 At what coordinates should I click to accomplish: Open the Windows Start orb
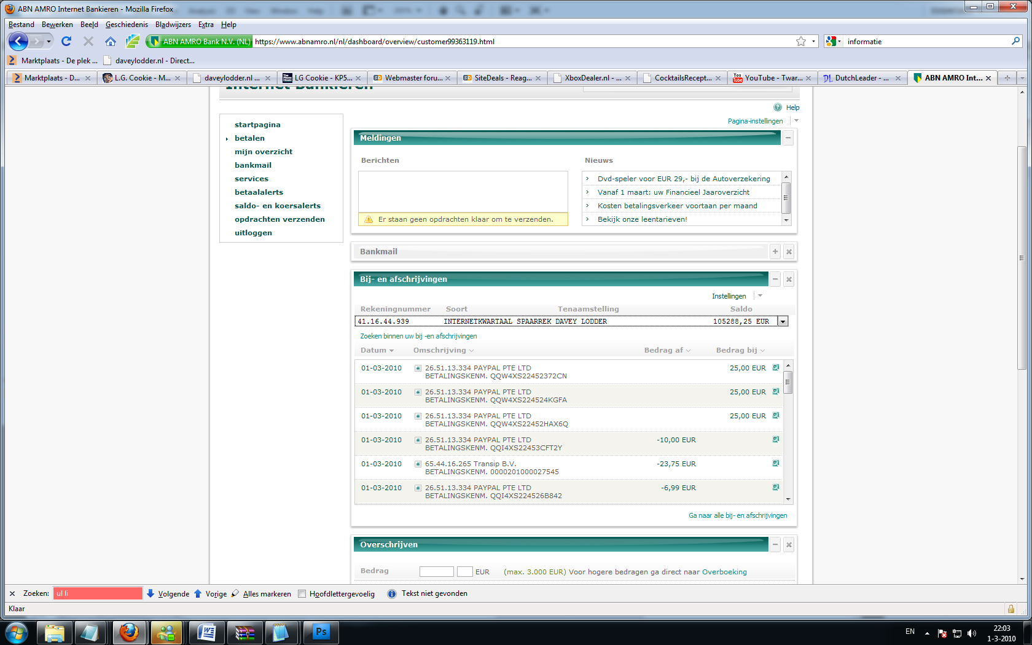pos(17,632)
